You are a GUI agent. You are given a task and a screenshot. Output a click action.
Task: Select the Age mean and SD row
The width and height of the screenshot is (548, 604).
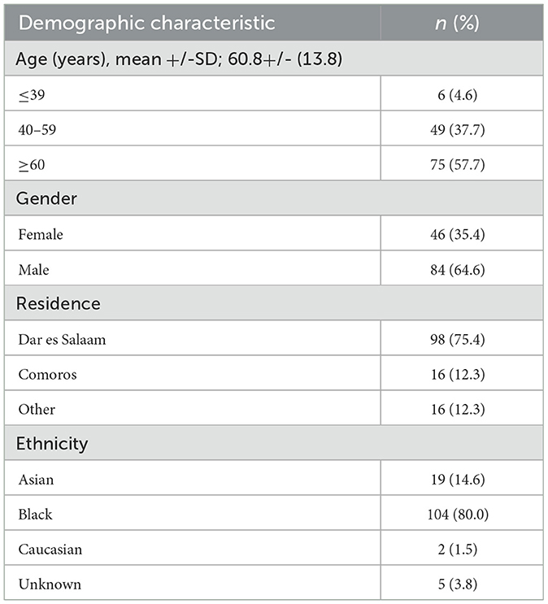coord(274,59)
